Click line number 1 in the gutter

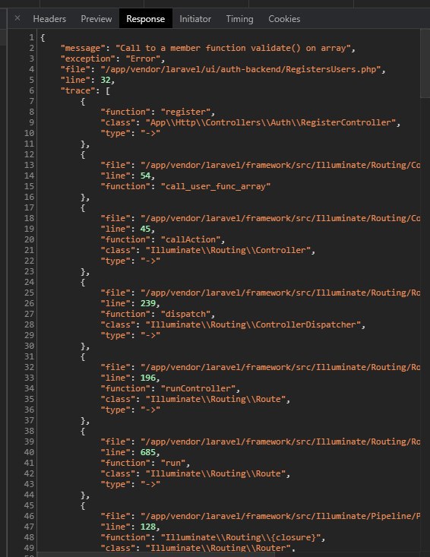coord(32,37)
